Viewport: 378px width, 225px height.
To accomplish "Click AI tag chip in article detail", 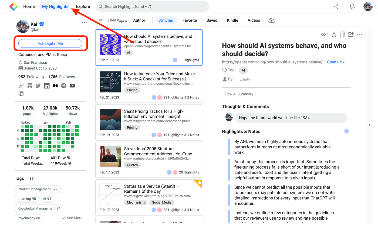I will 243,70.
